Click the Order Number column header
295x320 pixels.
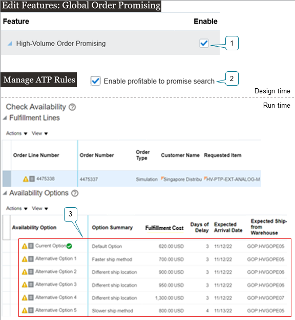click(97, 155)
